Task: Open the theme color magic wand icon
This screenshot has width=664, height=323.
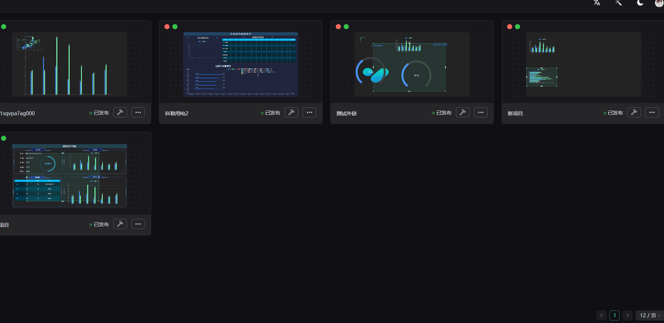Action: (x=619, y=3)
